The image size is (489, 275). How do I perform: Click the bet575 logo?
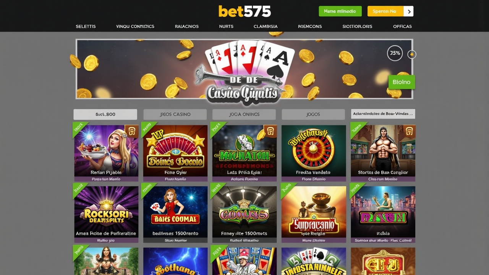coord(244,11)
